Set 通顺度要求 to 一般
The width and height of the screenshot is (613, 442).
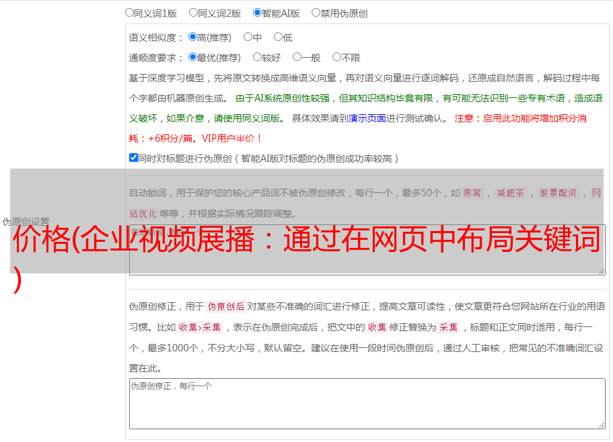pos(297,57)
